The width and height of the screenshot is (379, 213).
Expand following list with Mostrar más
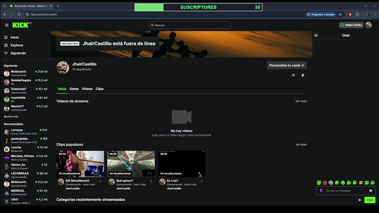coord(11,117)
